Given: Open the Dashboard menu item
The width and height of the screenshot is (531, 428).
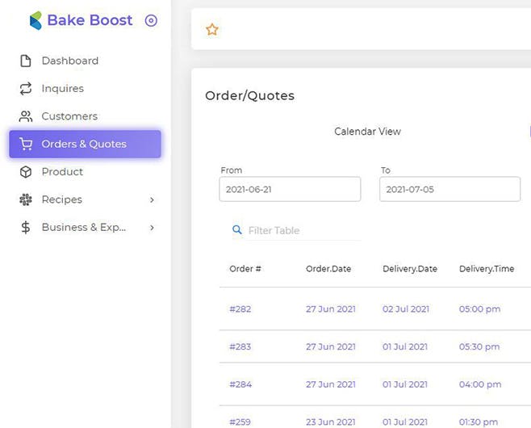Looking at the screenshot, I should tap(85, 61).
